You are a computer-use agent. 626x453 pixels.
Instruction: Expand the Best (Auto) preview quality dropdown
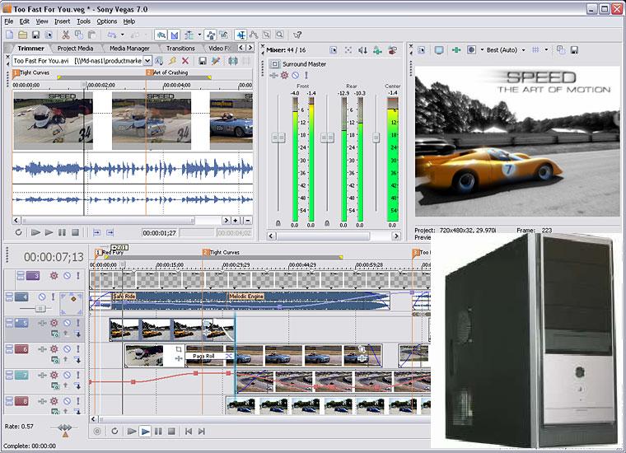(524, 50)
